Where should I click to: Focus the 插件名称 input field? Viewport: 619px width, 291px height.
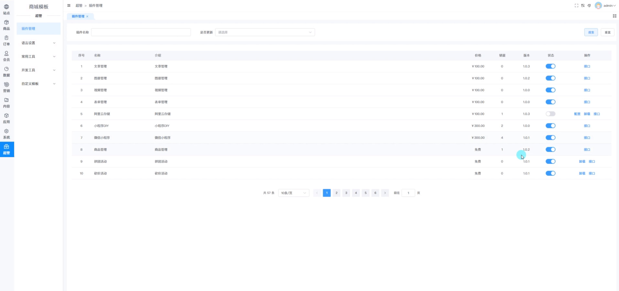coord(141,32)
